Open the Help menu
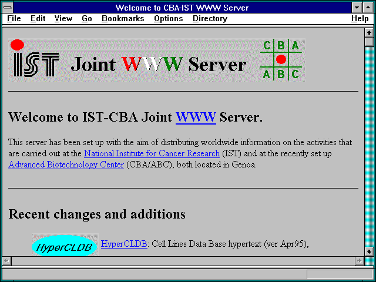Screen dimensions: 376x282 [360, 19]
